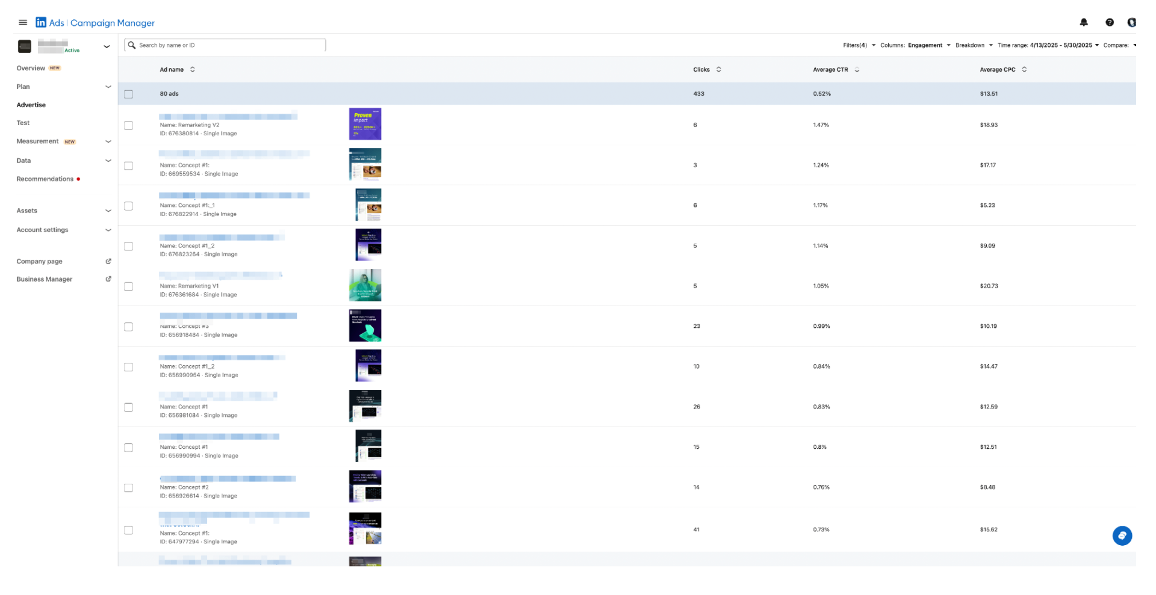Click the Advertise link in sidebar
This screenshot has height=595, width=1156.
tap(31, 105)
